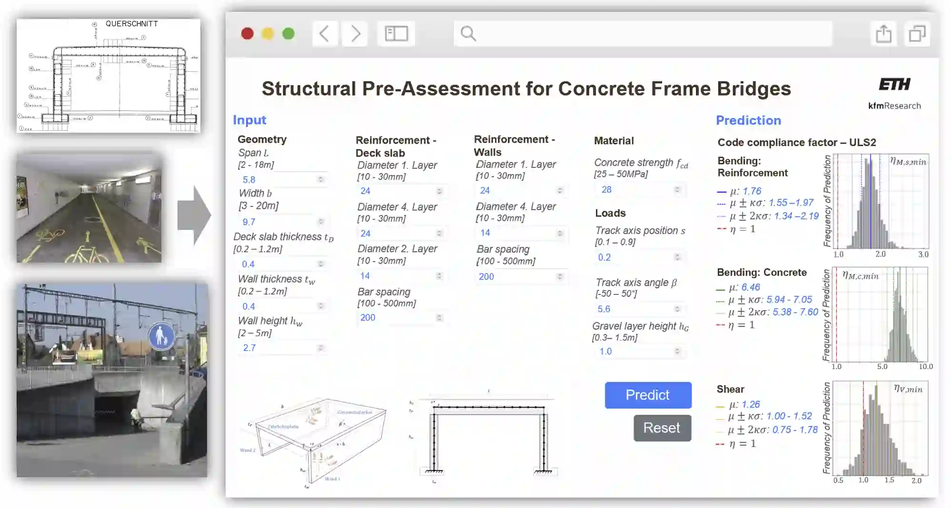Click the Width b stepper arrows
The image size is (951, 508).
coord(320,222)
